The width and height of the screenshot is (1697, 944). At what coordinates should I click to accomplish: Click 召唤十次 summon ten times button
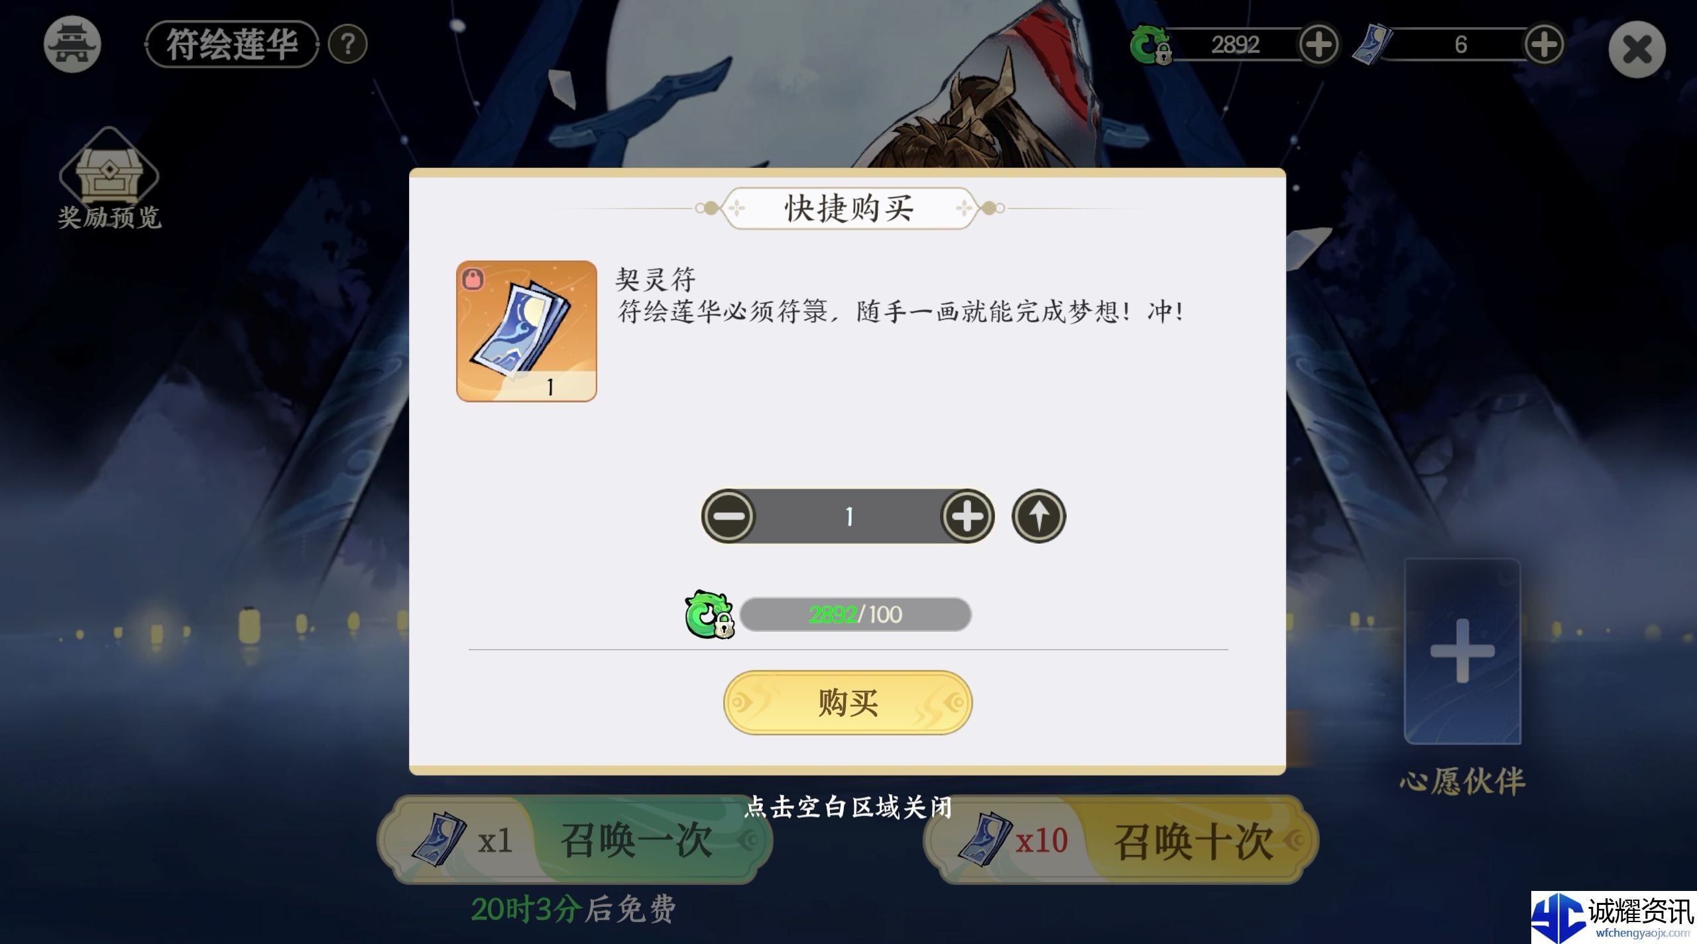(1121, 841)
